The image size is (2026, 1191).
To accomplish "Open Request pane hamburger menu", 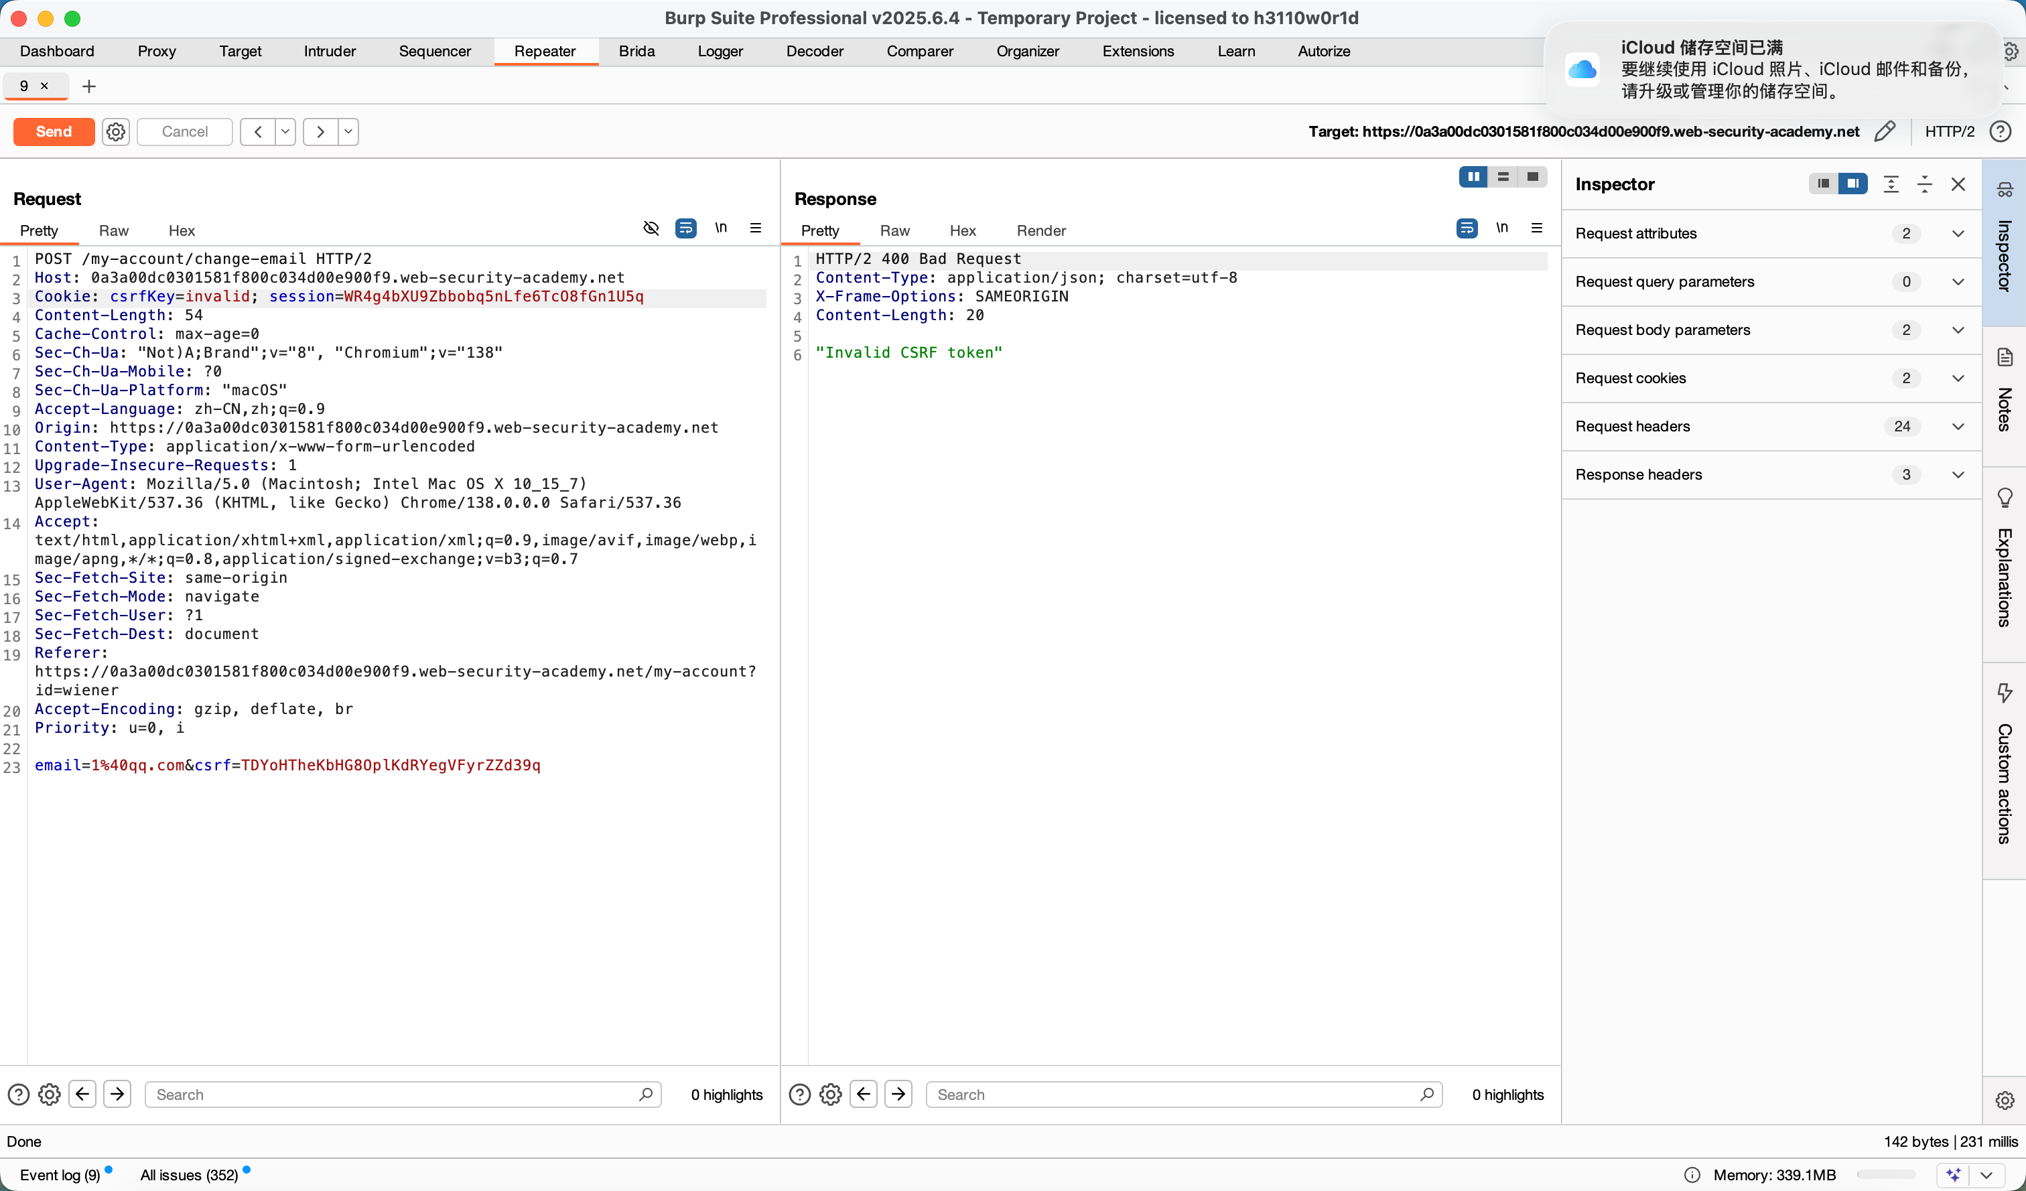I will click(x=756, y=229).
